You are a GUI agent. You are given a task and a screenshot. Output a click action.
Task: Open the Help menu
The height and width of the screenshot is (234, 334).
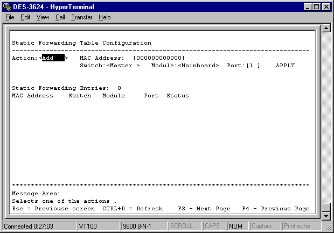(x=105, y=17)
